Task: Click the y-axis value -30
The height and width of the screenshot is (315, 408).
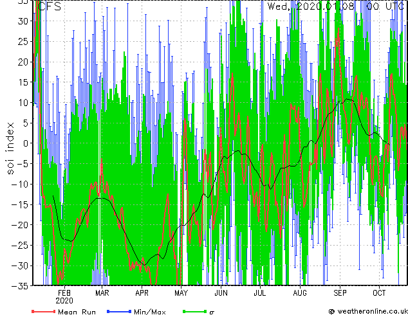Action: coord(20,265)
